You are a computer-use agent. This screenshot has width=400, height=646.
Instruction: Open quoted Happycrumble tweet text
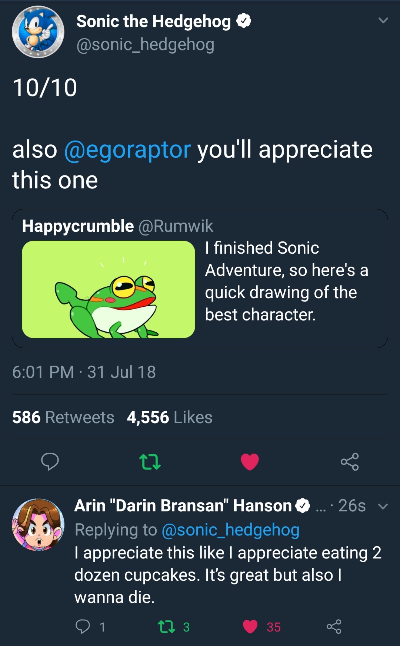point(286,281)
